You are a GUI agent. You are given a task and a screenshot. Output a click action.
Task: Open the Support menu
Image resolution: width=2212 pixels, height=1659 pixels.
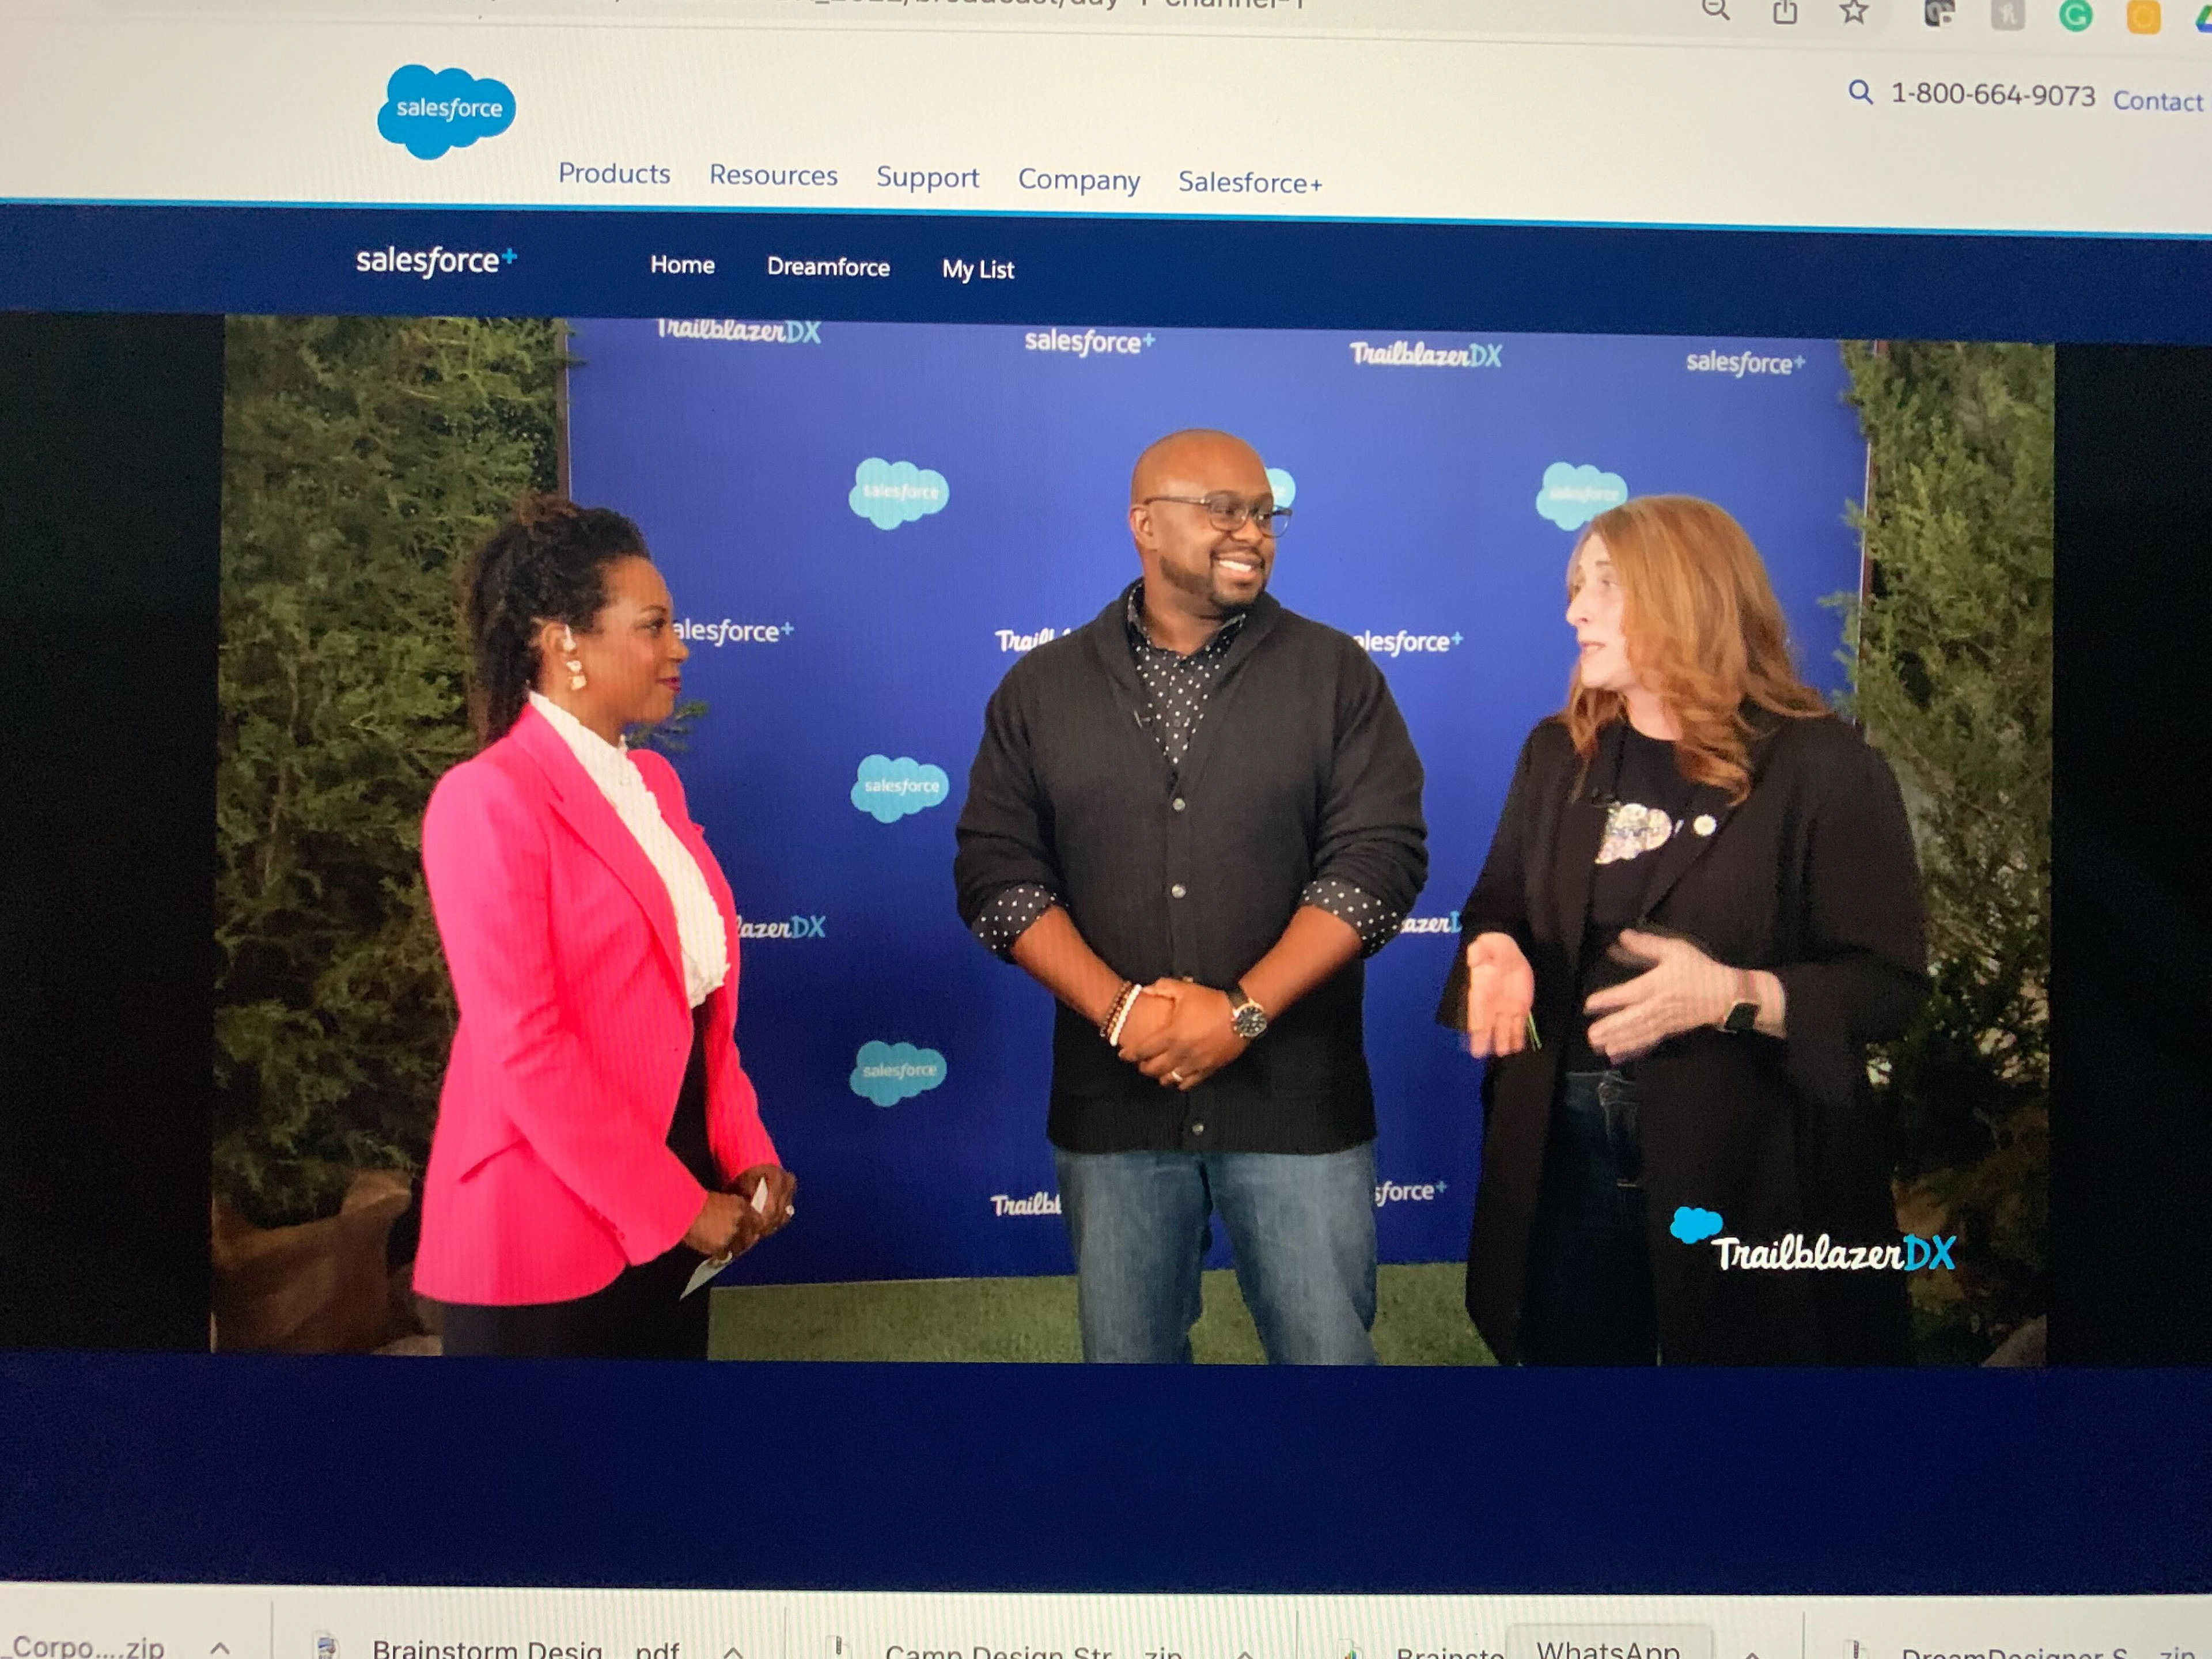tap(927, 177)
